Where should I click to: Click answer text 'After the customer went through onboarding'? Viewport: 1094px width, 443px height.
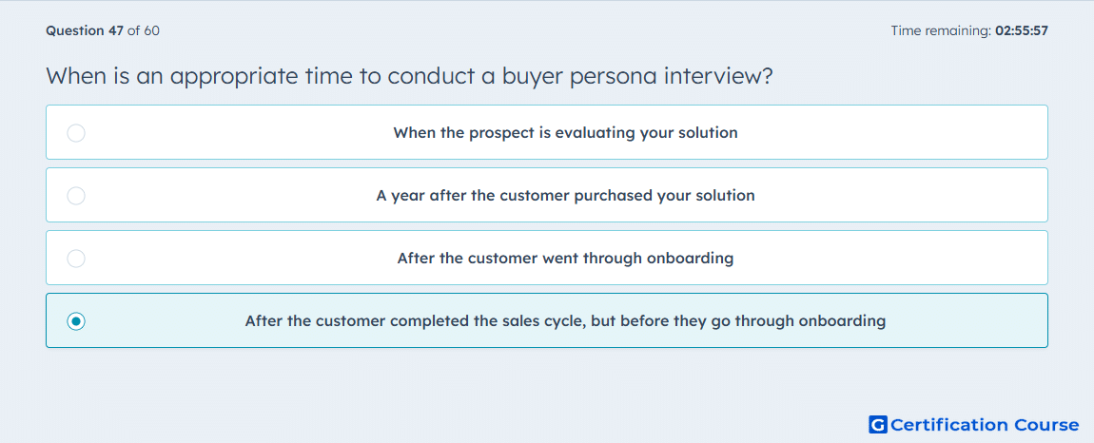pyautogui.click(x=565, y=259)
